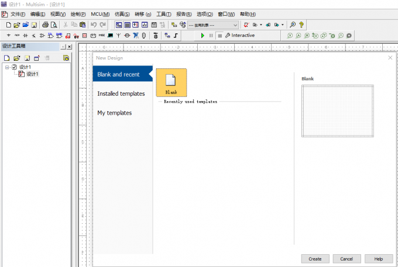
Task: Click the Cancel button
Action: pyautogui.click(x=346, y=259)
